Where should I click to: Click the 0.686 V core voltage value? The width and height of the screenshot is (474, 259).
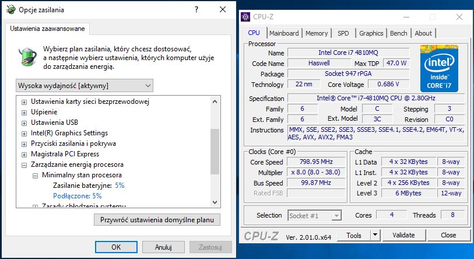click(x=388, y=84)
